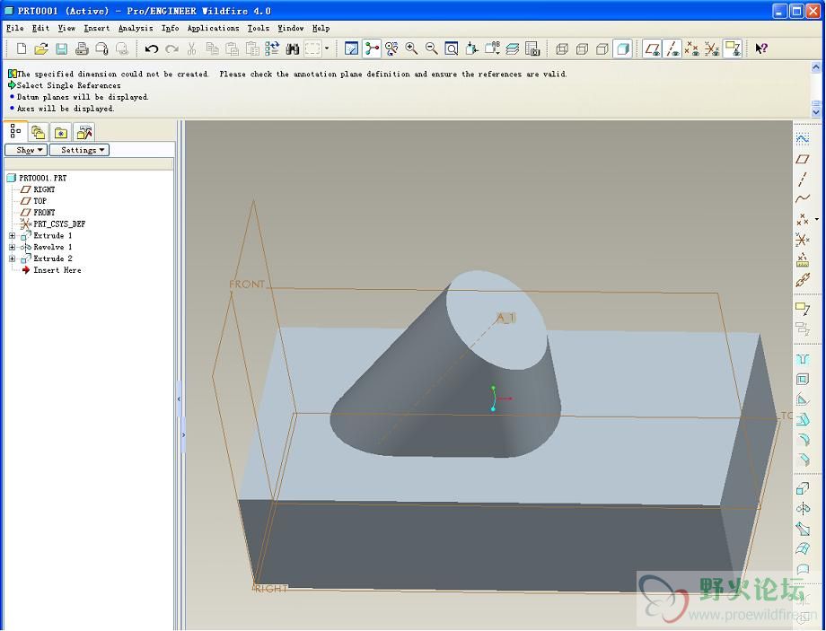Open the Reorient view tool
The width and height of the screenshot is (826, 631).
(471, 49)
